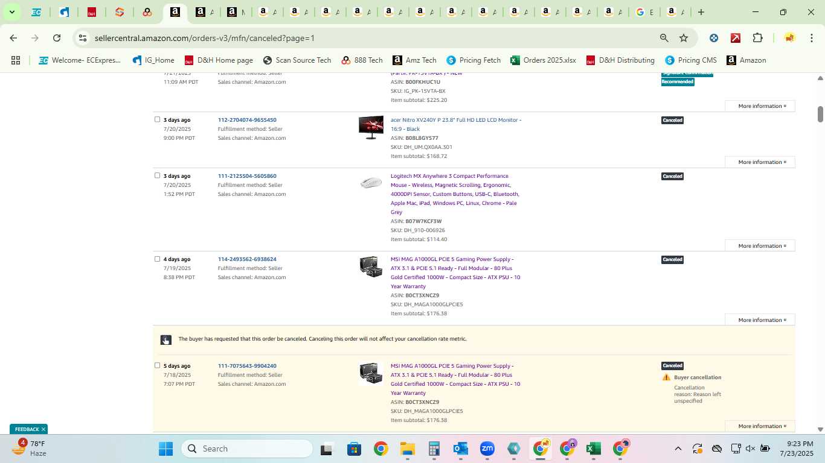The height and width of the screenshot is (463, 825).
Task: Open the Extensions puzzle menu
Action: (x=757, y=38)
